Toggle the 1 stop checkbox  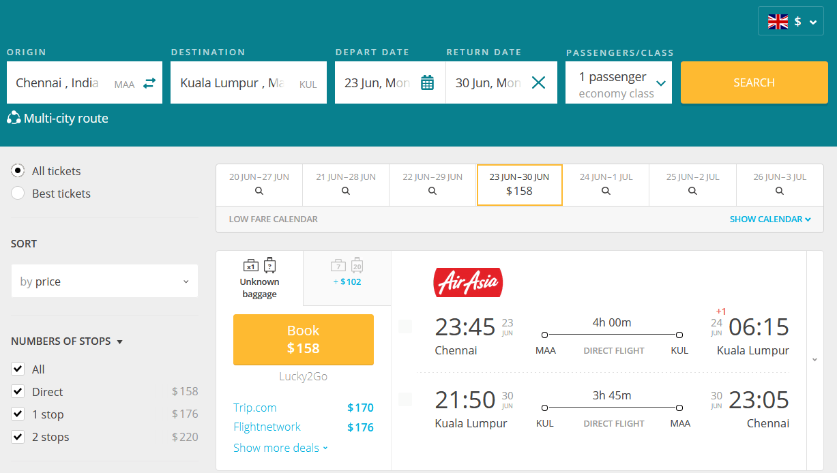pyautogui.click(x=18, y=414)
